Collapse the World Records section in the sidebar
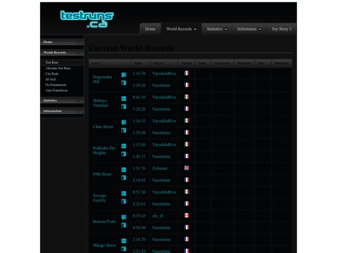This screenshot has height=253, width=337. pyautogui.click(x=62, y=52)
